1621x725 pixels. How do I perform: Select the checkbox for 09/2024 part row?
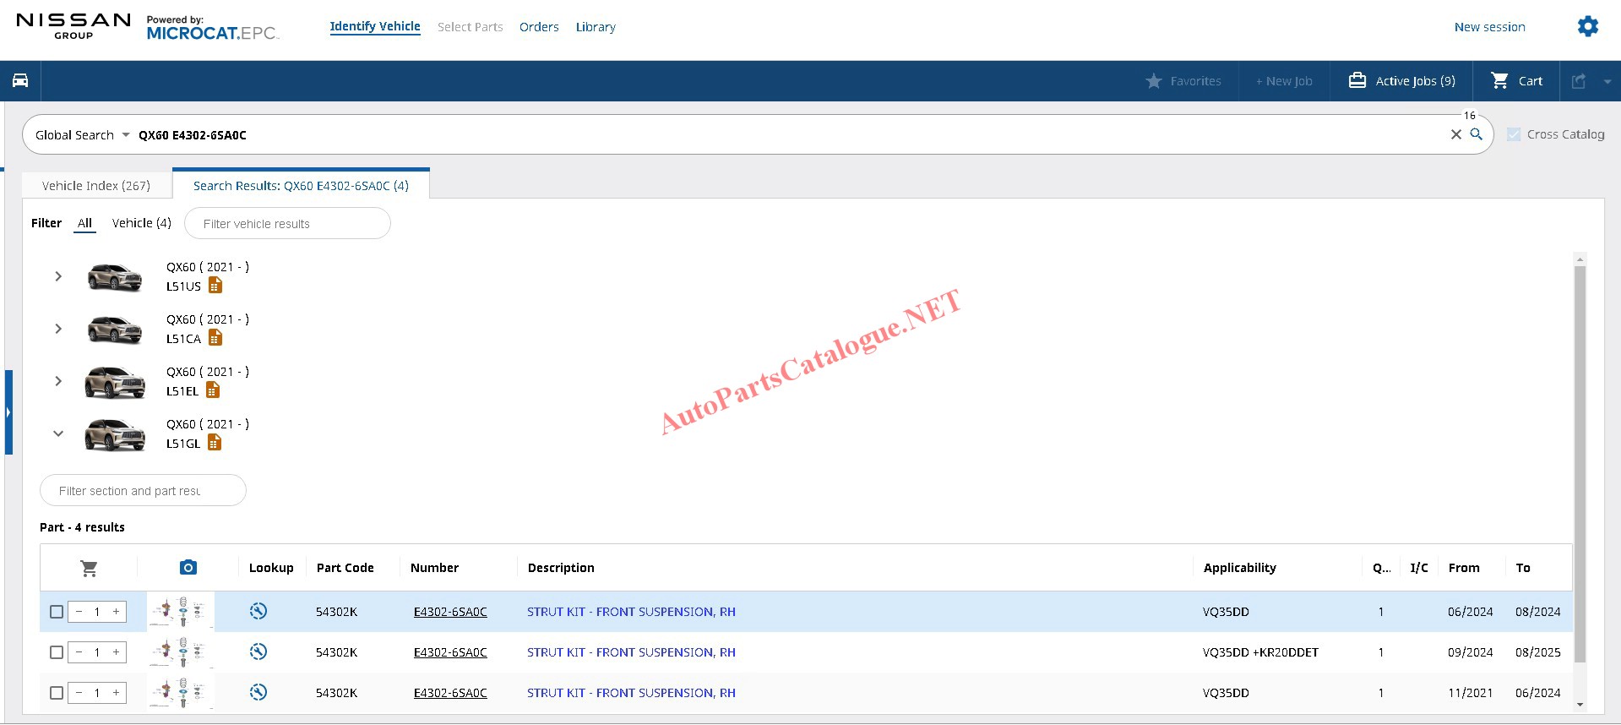point(57,652)
